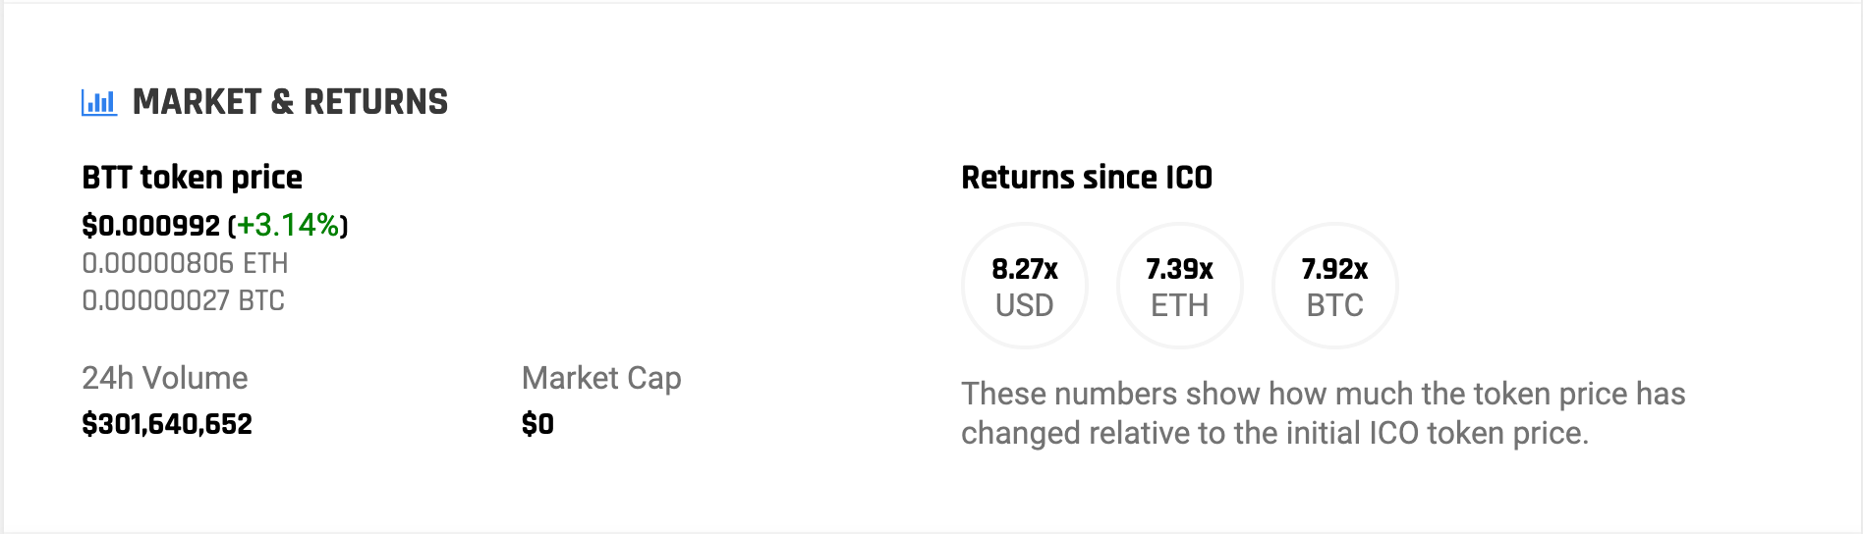Click the $0.000992 token price
This screenshot has height=534, width=1863.
click(151, 226)
